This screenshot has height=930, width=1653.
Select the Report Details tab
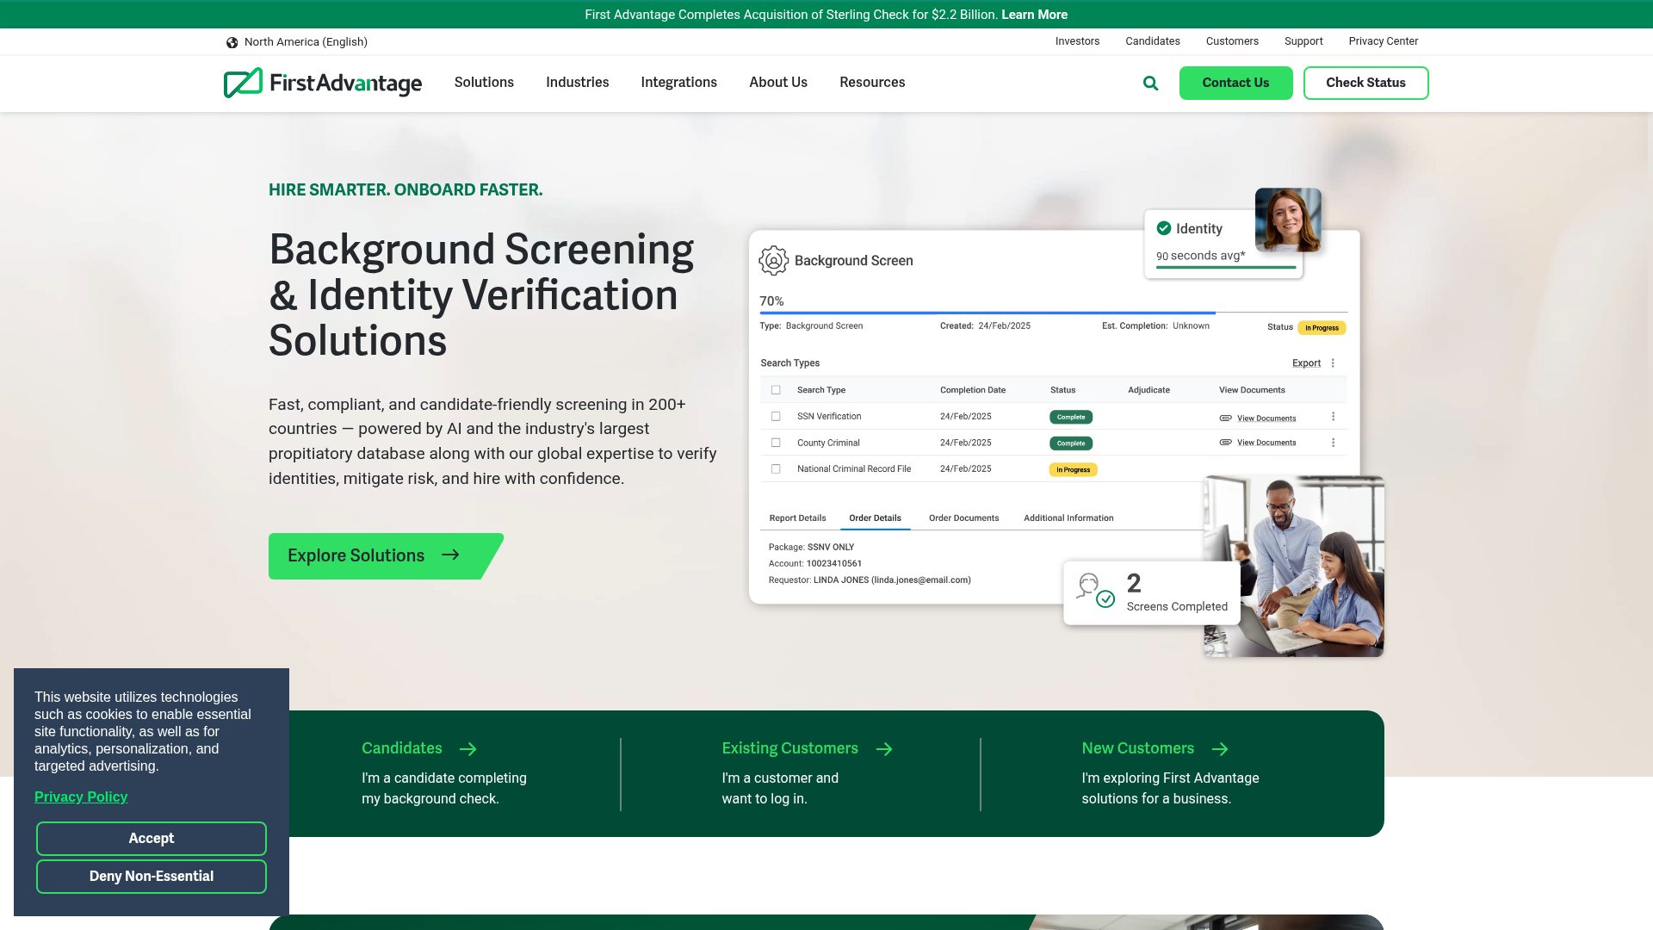(x=797, y=518)
